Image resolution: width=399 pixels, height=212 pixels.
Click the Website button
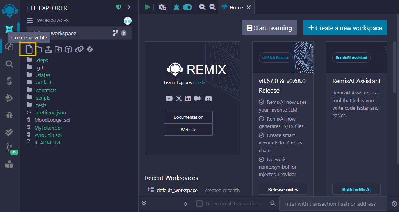point(188,130)
